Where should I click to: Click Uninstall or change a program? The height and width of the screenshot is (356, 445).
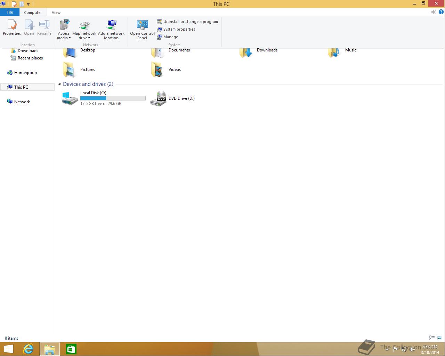tap(187, 22)
